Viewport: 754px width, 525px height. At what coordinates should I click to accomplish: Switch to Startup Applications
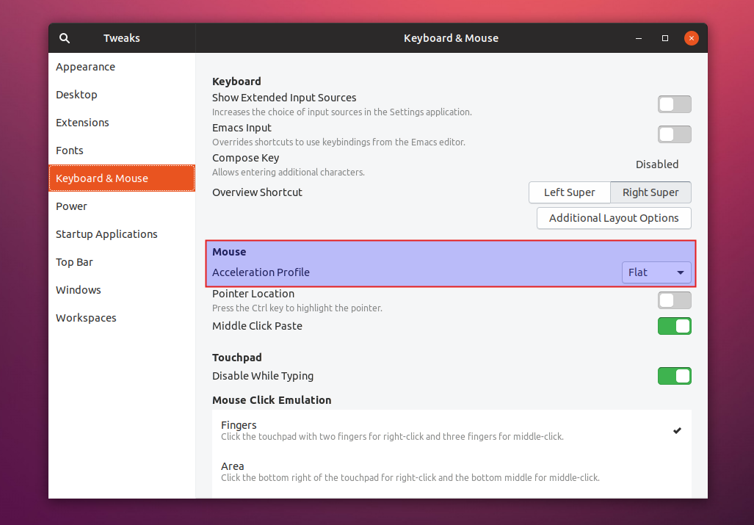[106, 234]
